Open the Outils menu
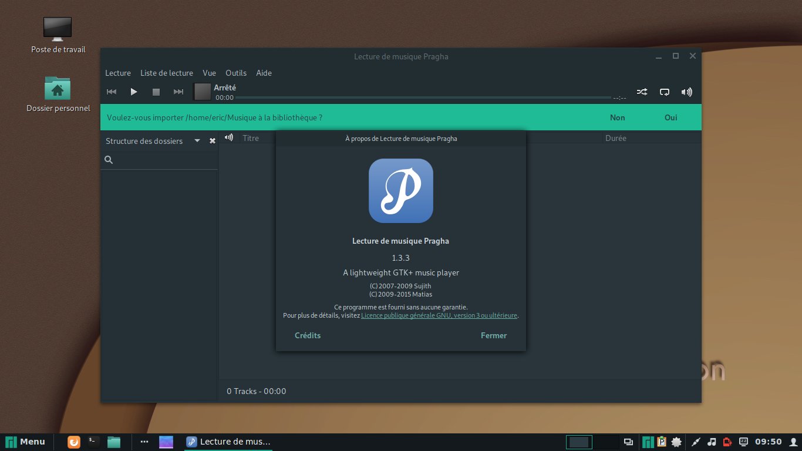 pyautogui.click(x=236, y=73)
